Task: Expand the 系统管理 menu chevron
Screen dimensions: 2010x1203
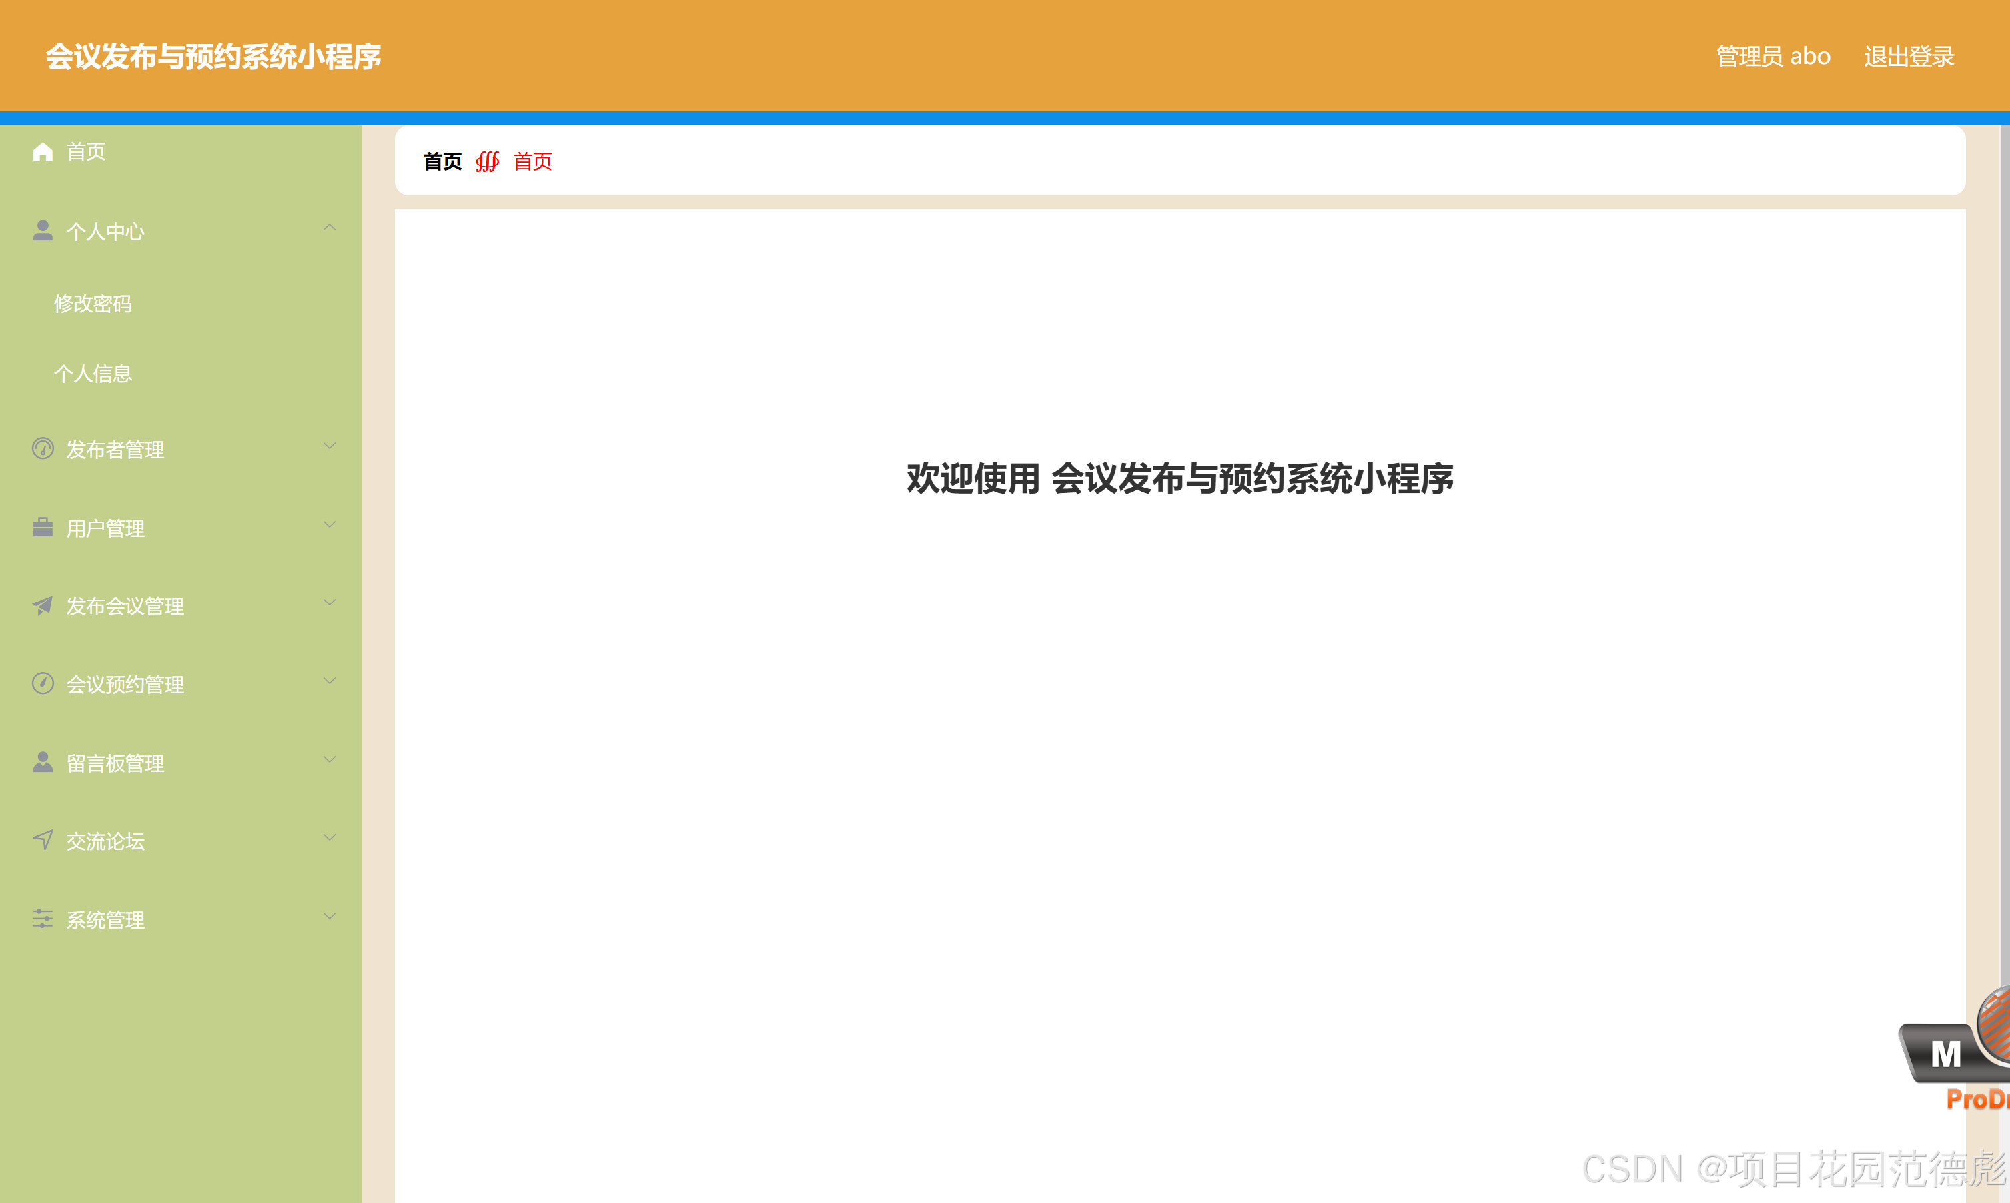Action: (330, 915)
